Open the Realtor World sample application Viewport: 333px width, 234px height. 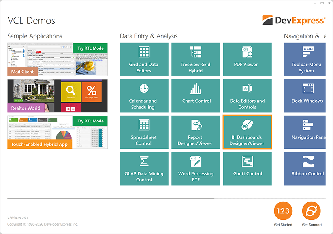[58, 96]
